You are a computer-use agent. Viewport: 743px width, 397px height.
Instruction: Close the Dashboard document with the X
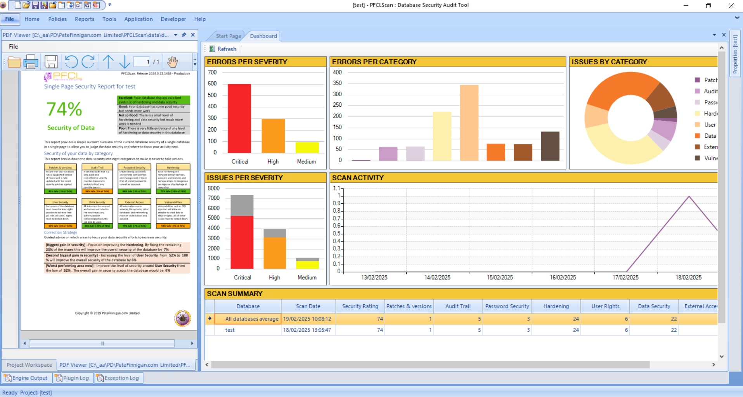point(724,35)
